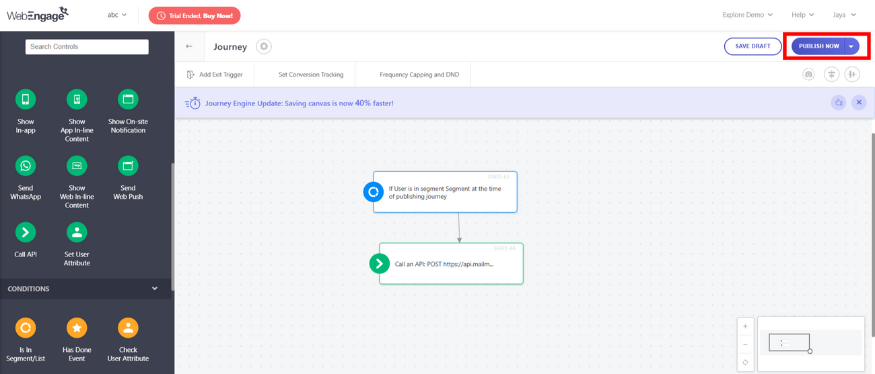The height and width of the screenshot is (374, 875).
Task: Click the Is In Segment/List condition icon
Action: coord(26,328)
